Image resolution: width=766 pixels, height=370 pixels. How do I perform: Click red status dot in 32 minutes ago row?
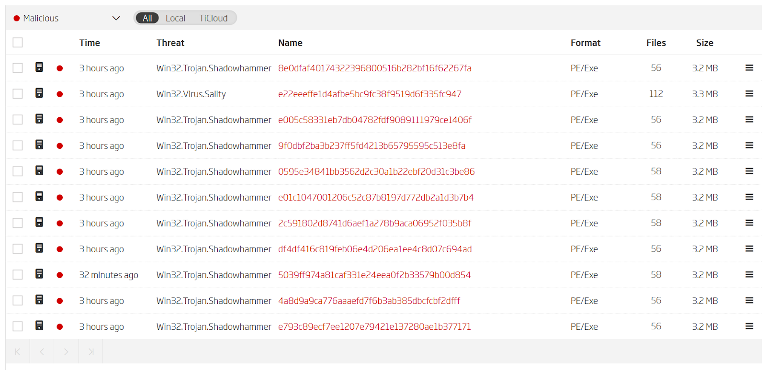60,275
